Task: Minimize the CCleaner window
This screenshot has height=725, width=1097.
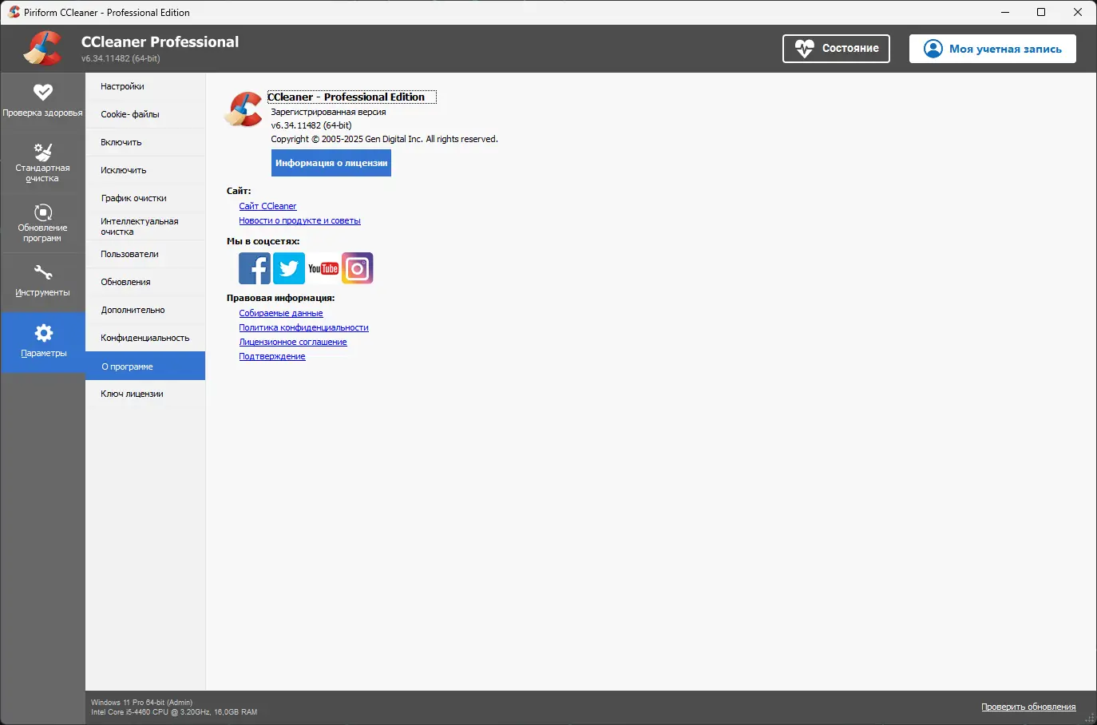Action: 1004,12
